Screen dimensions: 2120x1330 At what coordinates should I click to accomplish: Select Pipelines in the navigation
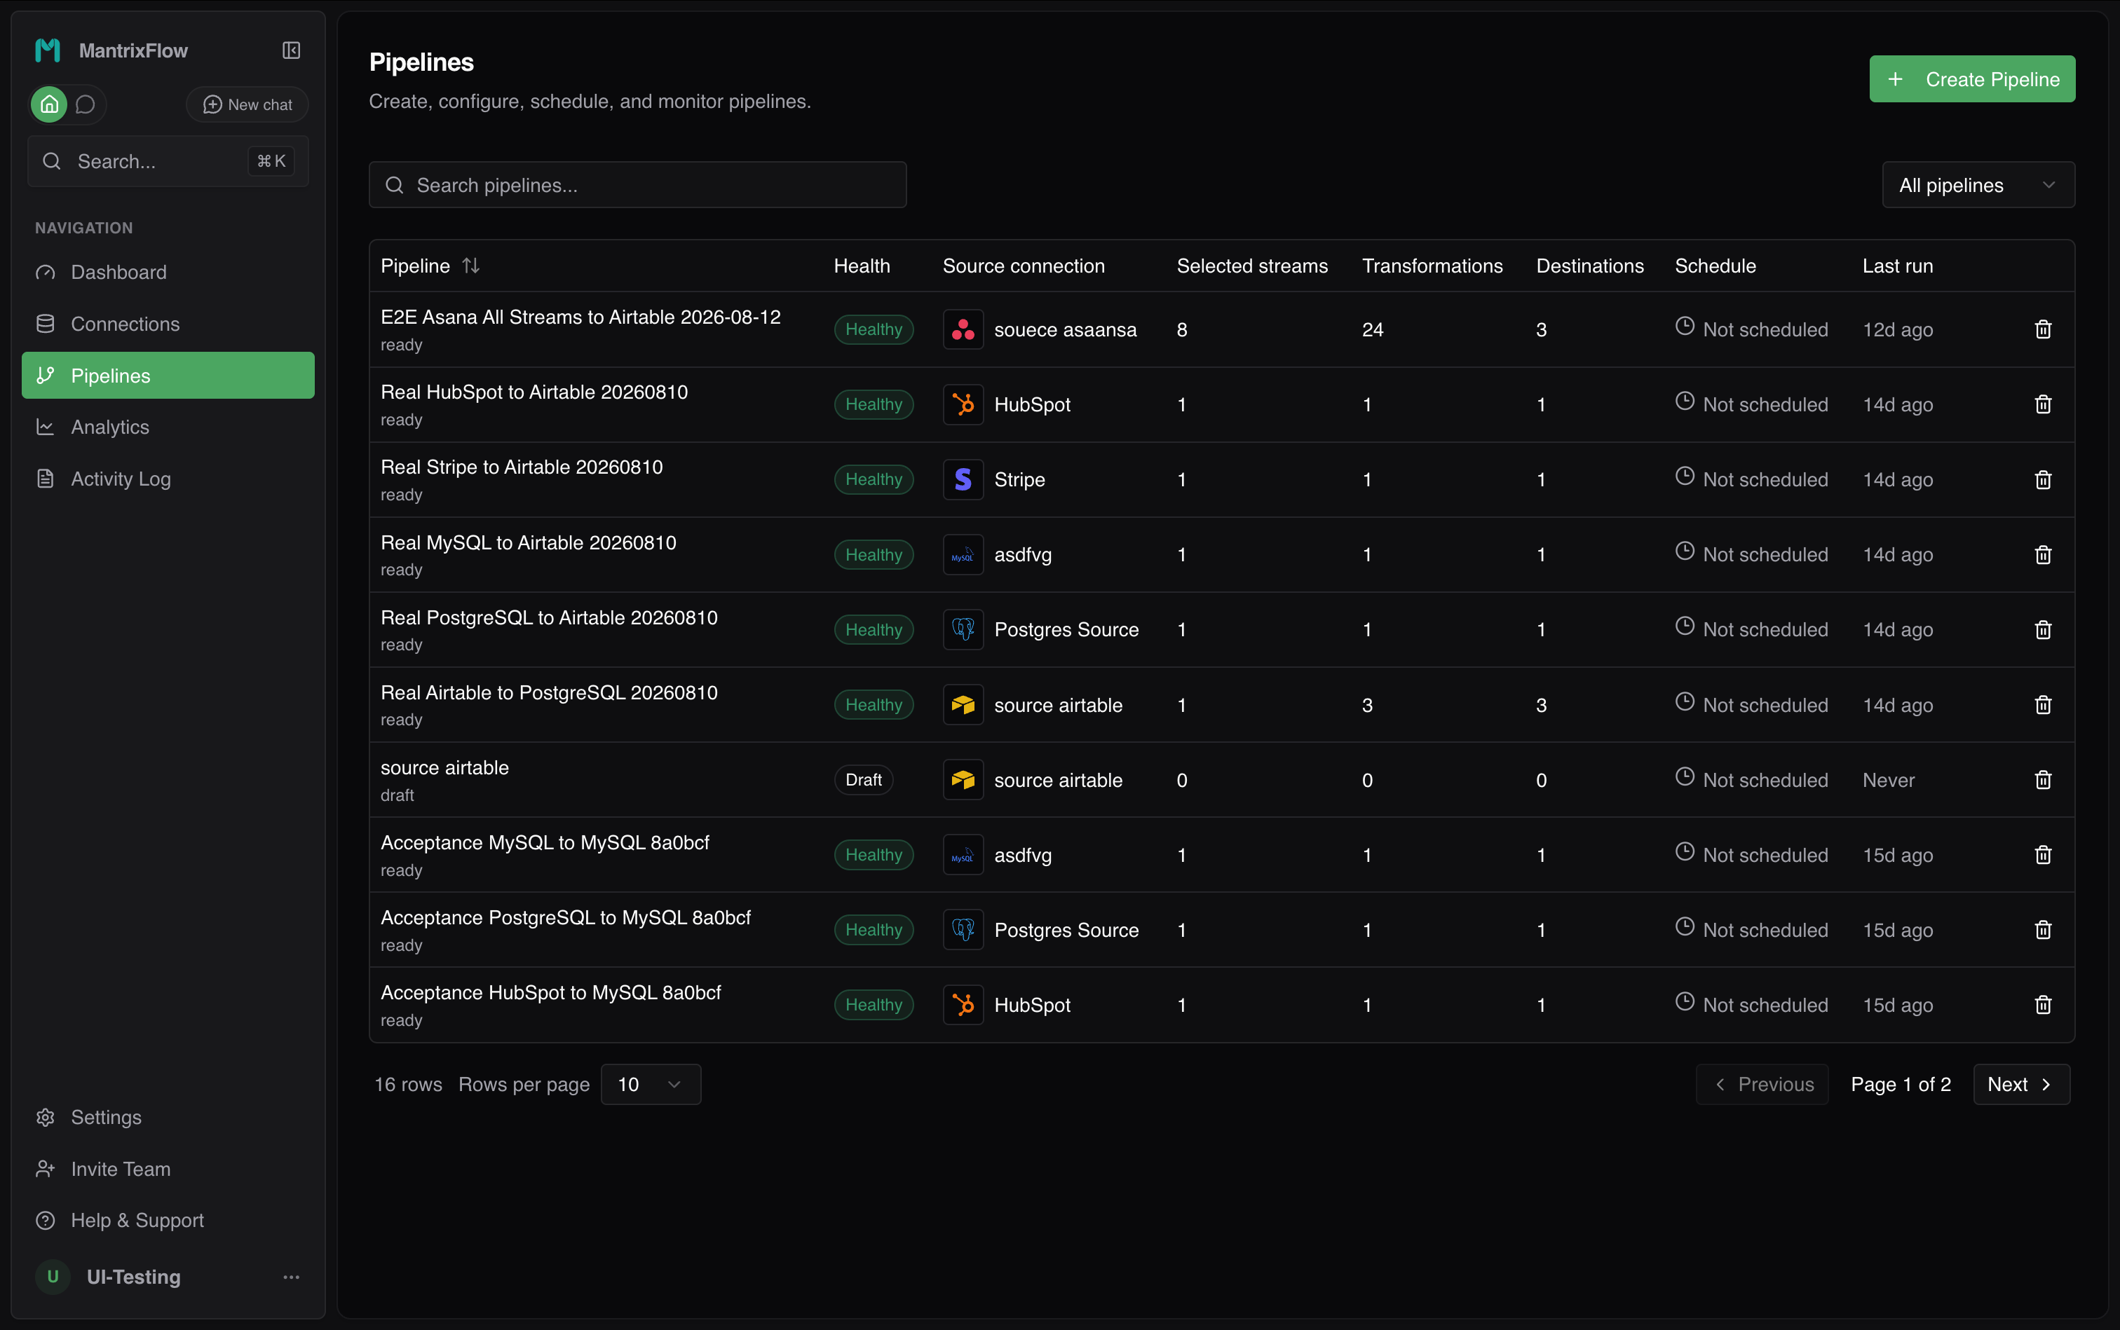[168, 376]
